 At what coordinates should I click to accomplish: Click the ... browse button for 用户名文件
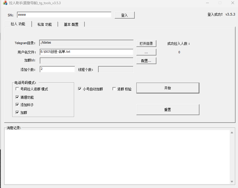(x=146, y=52)
